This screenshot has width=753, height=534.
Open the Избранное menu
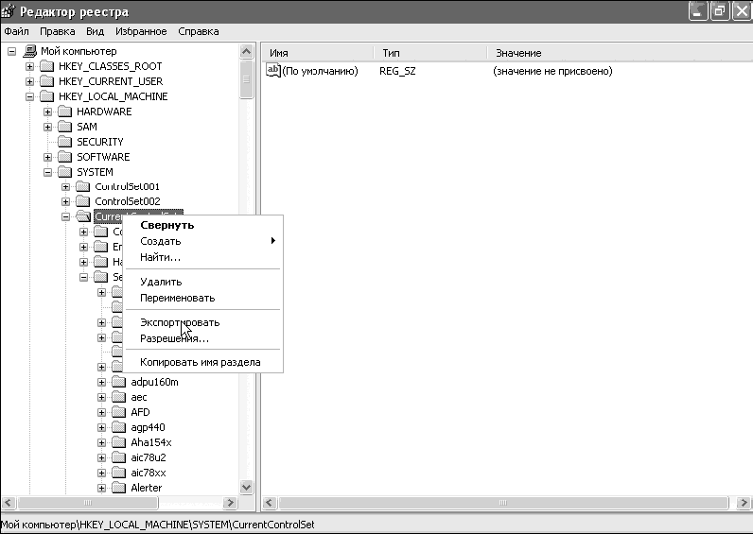coord(141,31)
